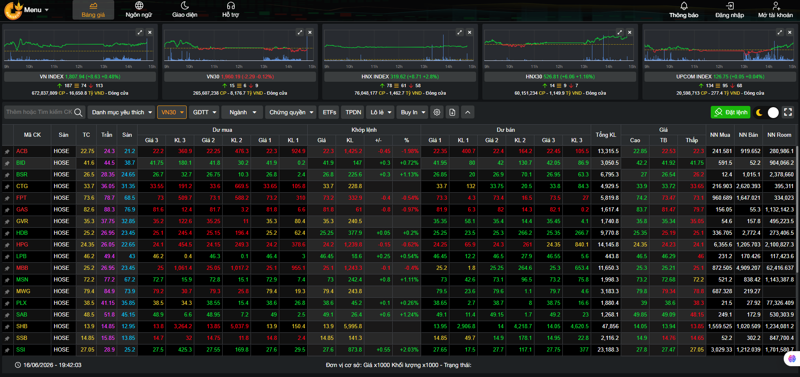Click the Tổng KL column header
Screen dimensions: 800x377
pos(606,135)
